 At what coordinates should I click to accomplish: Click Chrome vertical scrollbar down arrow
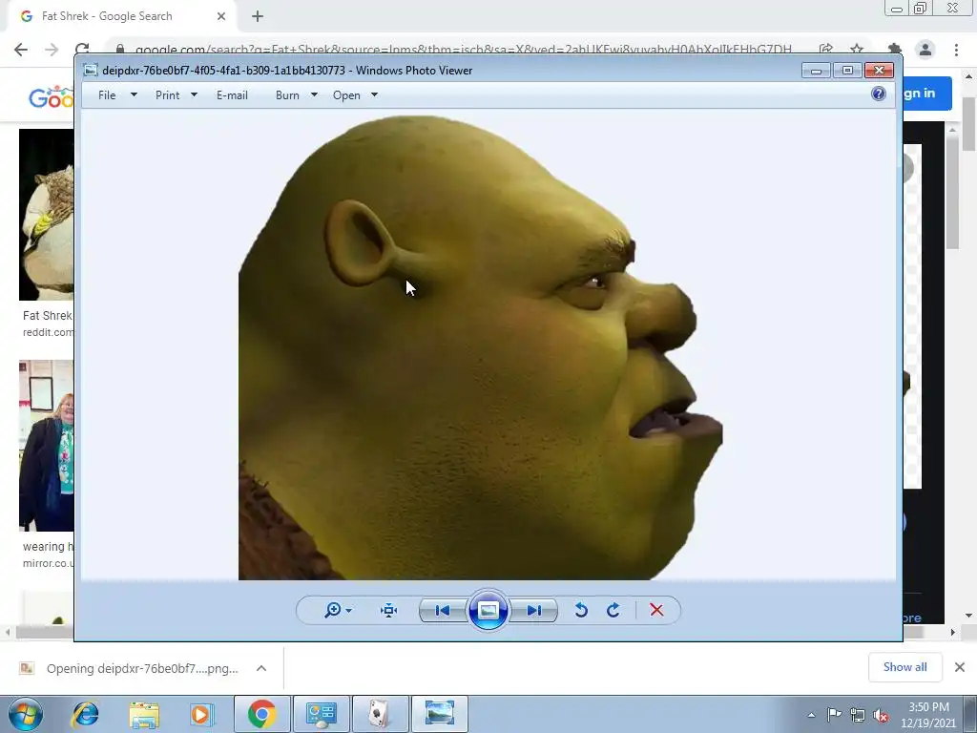coord(969,616)
